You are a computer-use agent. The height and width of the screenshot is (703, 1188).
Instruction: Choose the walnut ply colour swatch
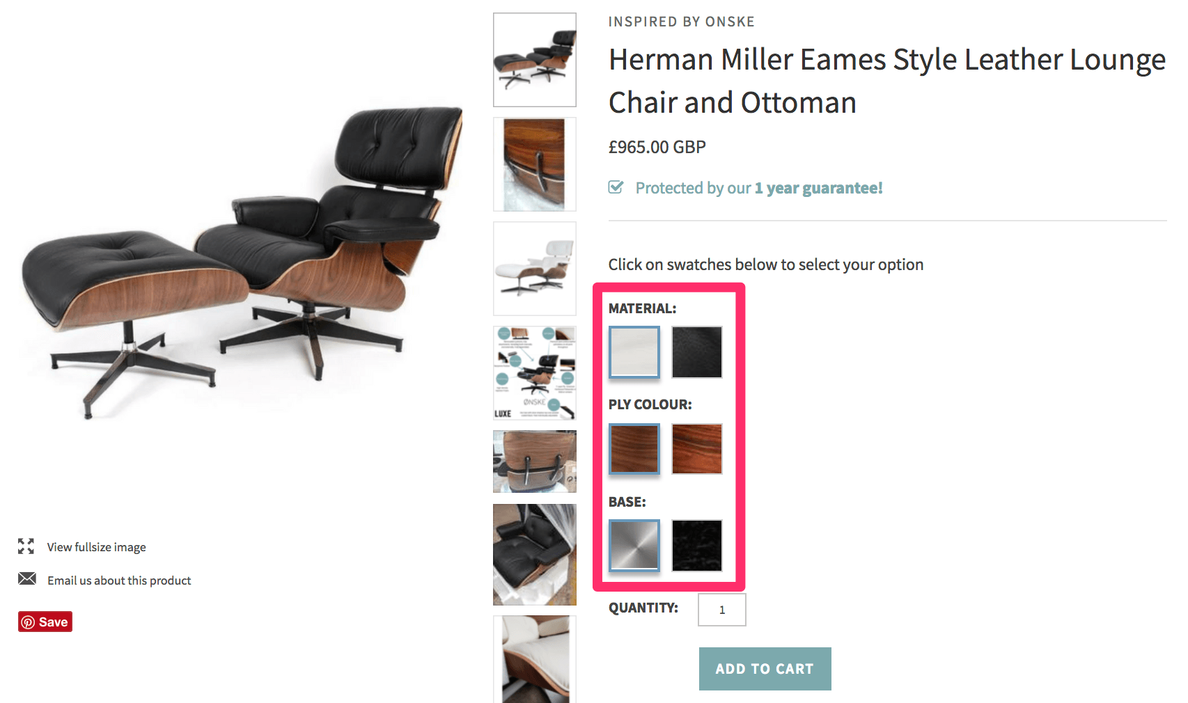(634, 449)
